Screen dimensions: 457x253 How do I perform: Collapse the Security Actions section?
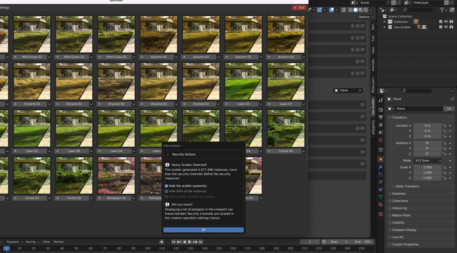point(168,155)
